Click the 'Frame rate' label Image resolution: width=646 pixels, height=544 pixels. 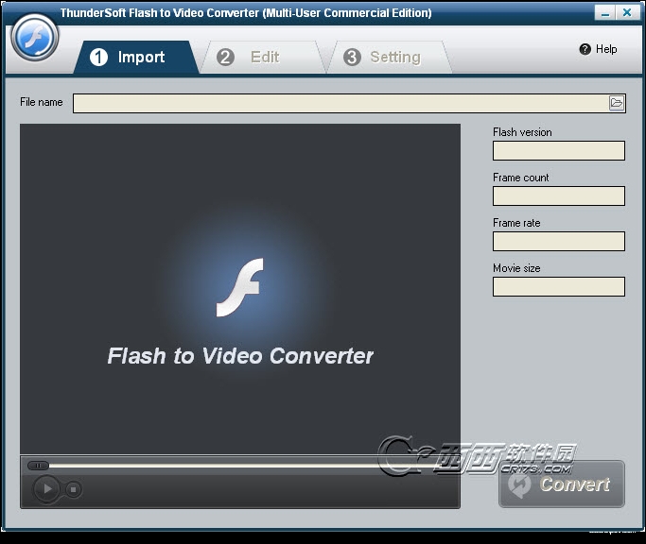point(516,223)
